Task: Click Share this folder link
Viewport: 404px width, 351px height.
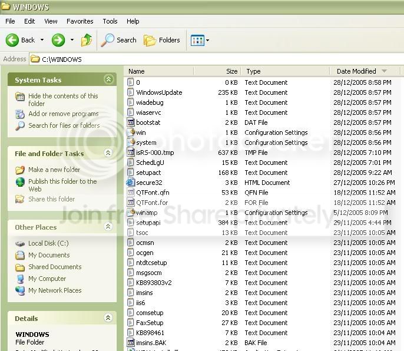Action: coord(52,199)
